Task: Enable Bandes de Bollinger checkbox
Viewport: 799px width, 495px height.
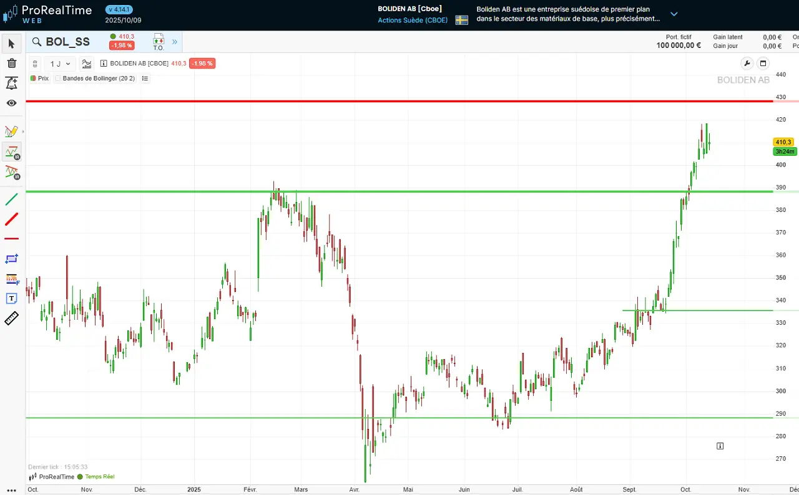Action: pyautogui.click(x=58, y=79)
